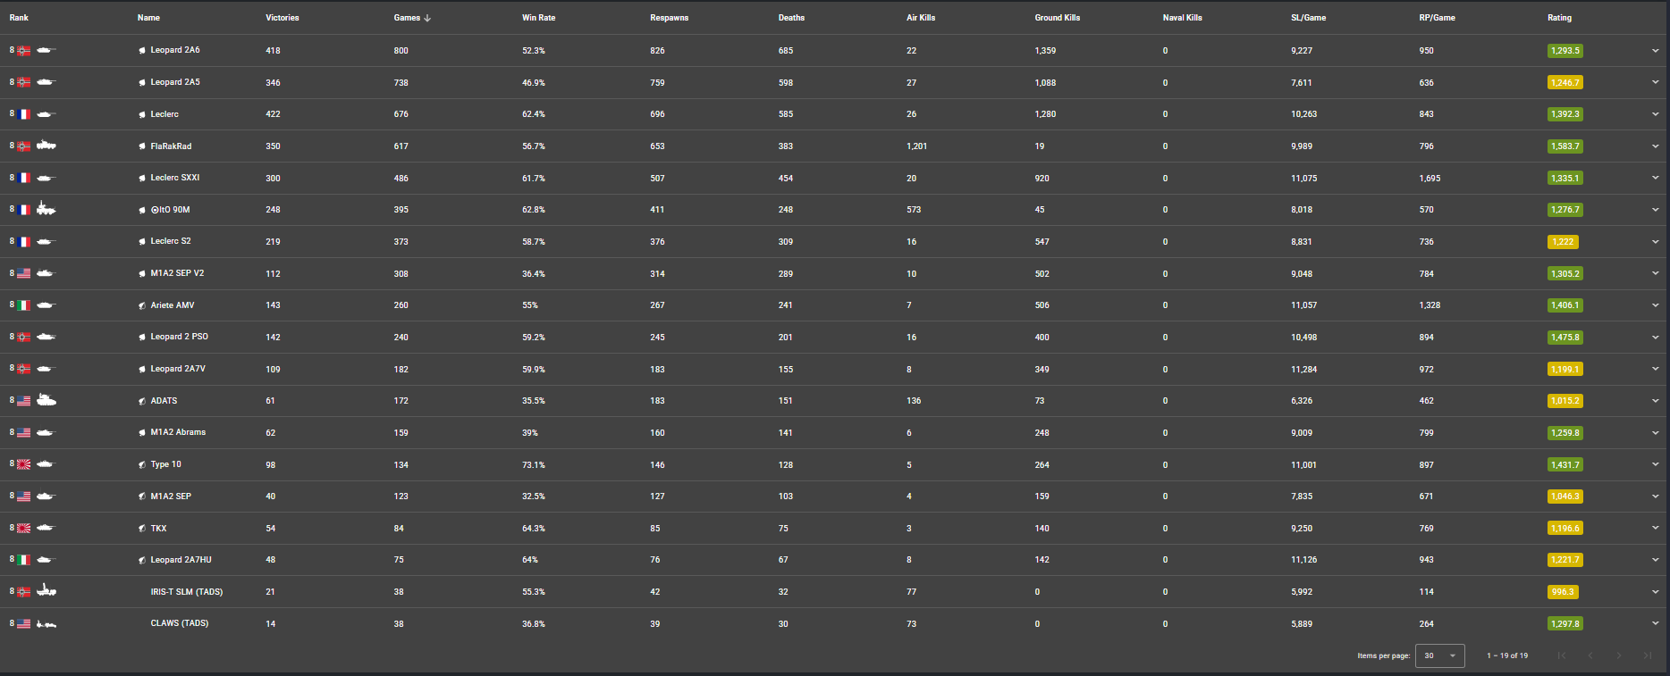Jump to the last page arrow
Screen dimensions: 1670x676
pyautogui.click(x=1648, y=655)
